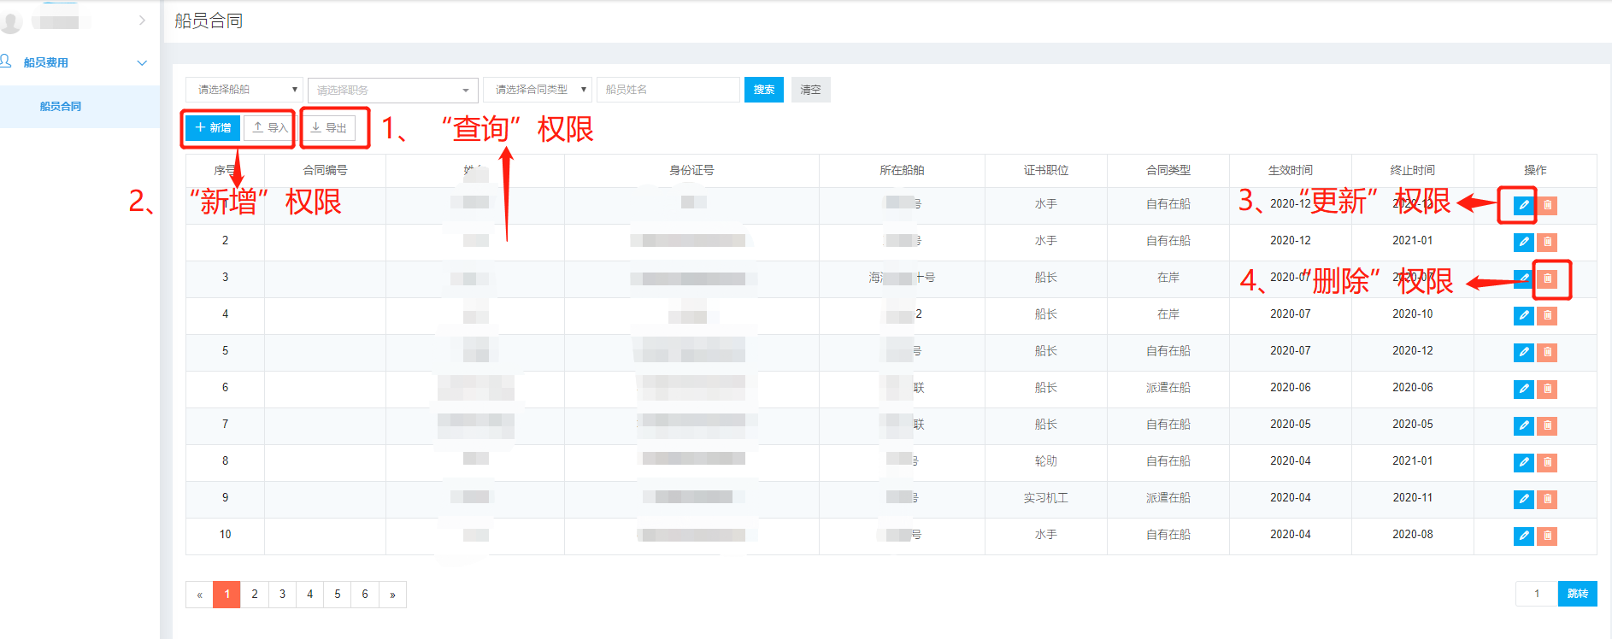
Task: Click the 新增 add button
Action: point(213,127)
